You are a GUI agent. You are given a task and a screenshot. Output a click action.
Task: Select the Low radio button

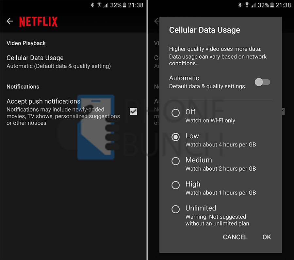[x=176, y=137]
